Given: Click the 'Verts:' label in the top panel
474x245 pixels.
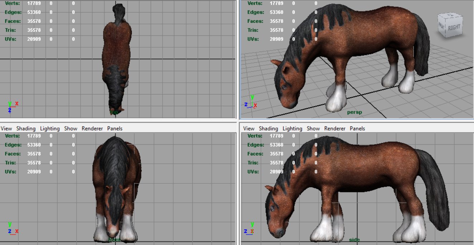Looking at the screenshot, I should point(13,3).
